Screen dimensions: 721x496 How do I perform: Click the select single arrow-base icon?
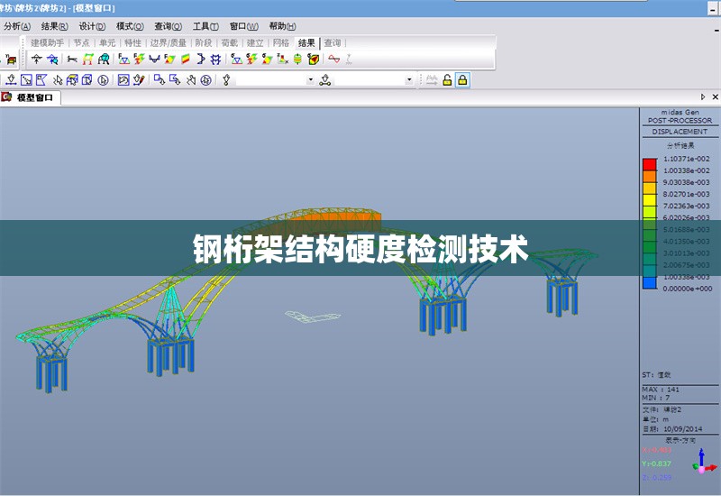click(x=12, y=80)
